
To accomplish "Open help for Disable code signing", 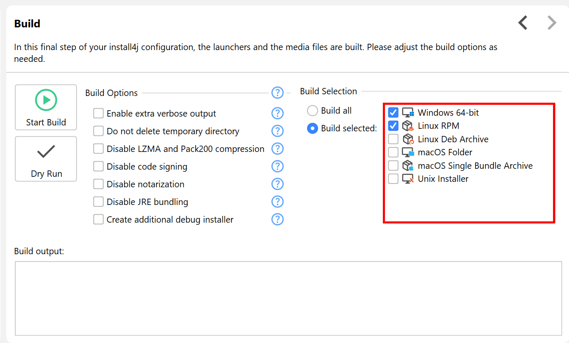I will tap(277, 167).
